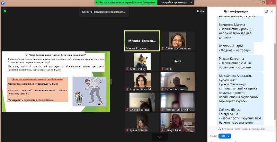Pop out the conference chat panel
Viewport: 277px width, 142px height.
pyautogui.click(x=266, y=11)
